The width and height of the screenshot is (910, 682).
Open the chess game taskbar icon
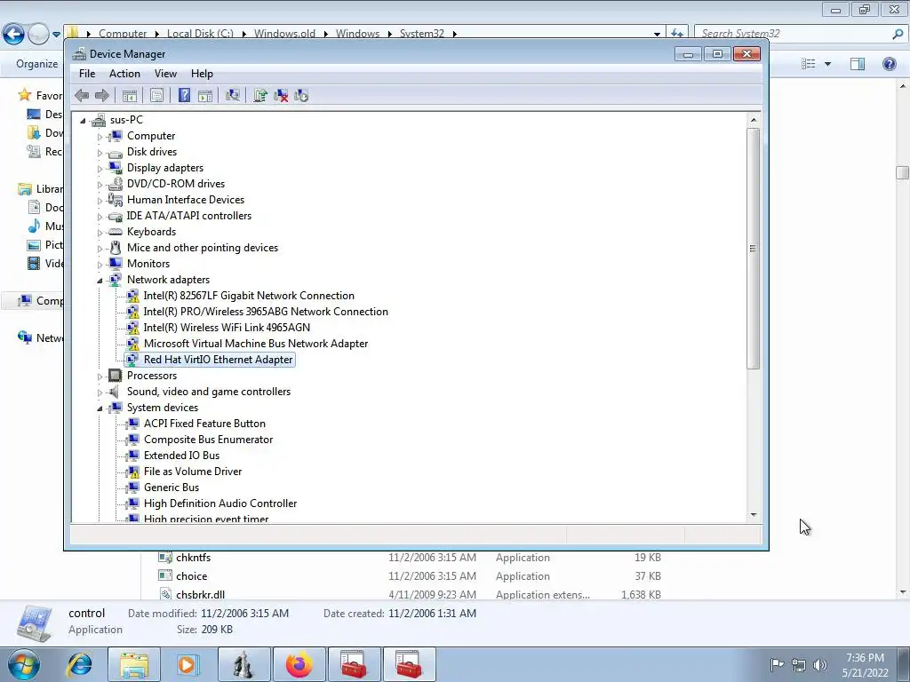coord(243,664)
